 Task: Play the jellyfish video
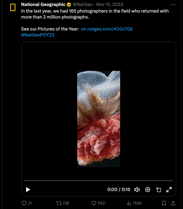(x=28, y=190)
